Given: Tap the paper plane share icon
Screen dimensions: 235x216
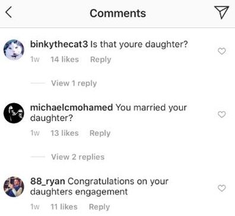Looking at the screenshot, I should [x=221, y=12].
